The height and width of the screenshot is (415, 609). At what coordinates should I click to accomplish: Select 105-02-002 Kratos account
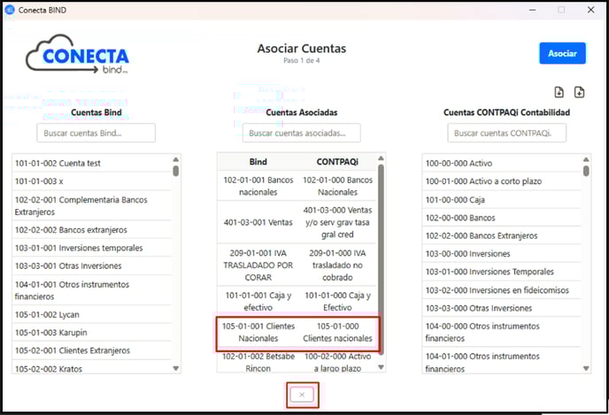click(x=92, y=368)
